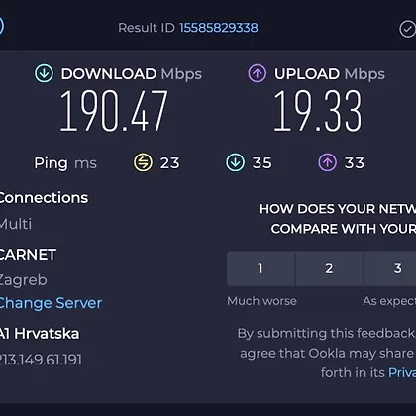
Task: Click the A1 Hrvatska provider name
Action: pyautogui.click(x=40, y=334)
